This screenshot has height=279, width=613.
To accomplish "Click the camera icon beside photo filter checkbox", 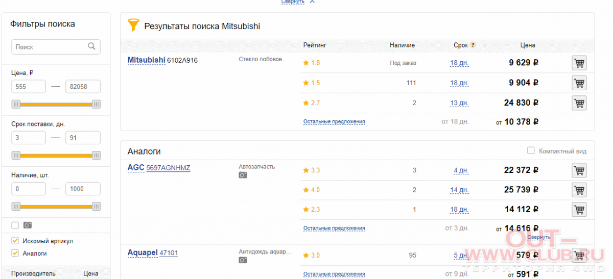I will pos(28,225).
